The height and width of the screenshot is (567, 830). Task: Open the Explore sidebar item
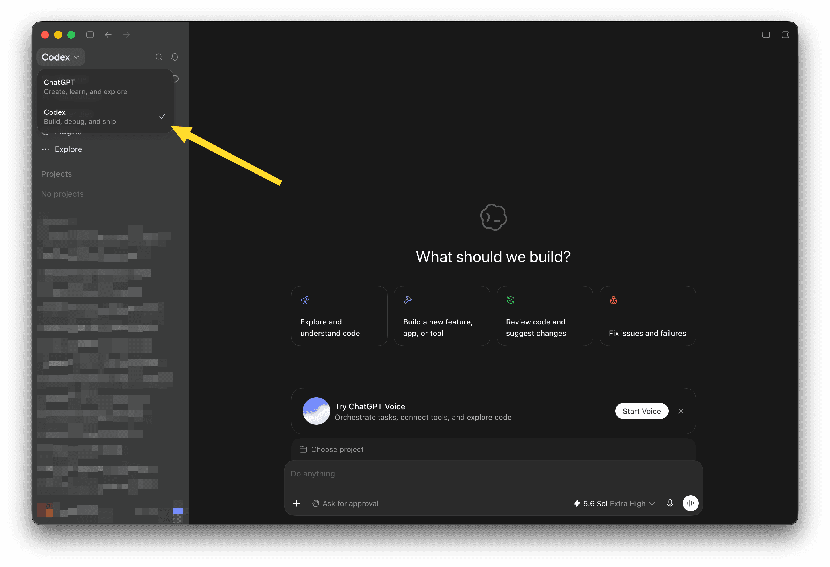click(x=68, y=149)
